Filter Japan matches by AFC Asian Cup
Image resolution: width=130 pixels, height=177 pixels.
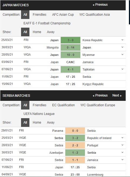point(63,15)
